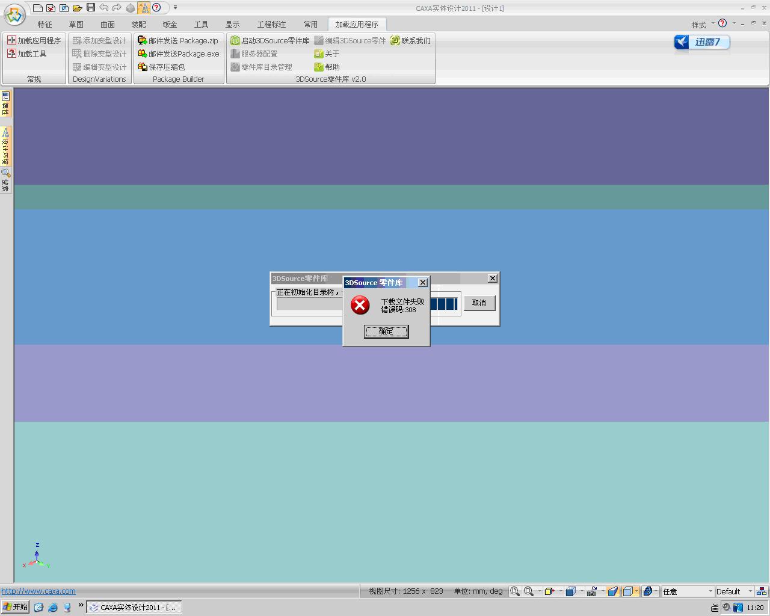Open the 工程标注 ribbon tab
Screen dimensions: 770x616
tap(272, 25)
